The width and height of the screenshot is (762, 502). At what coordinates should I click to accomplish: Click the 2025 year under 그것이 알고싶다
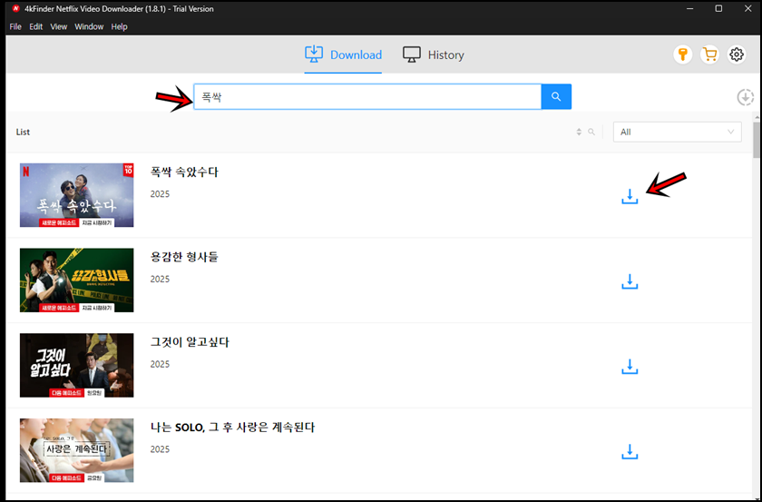[x=160, y=364]
